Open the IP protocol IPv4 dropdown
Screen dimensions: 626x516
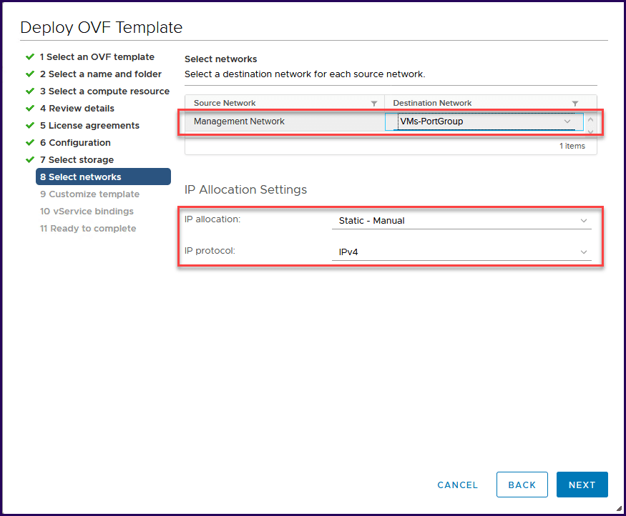tap(461, 252)
